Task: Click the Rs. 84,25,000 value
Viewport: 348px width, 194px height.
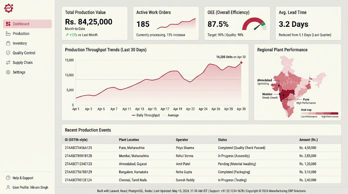Action: click(89, 22)
